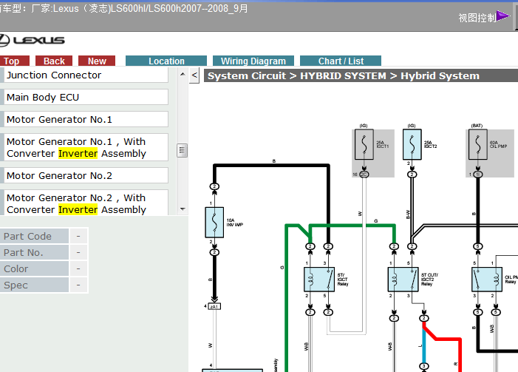Screen dimensions: 518x372
Task: Click the list's scroll down arrow
Action: click(183, 209)
